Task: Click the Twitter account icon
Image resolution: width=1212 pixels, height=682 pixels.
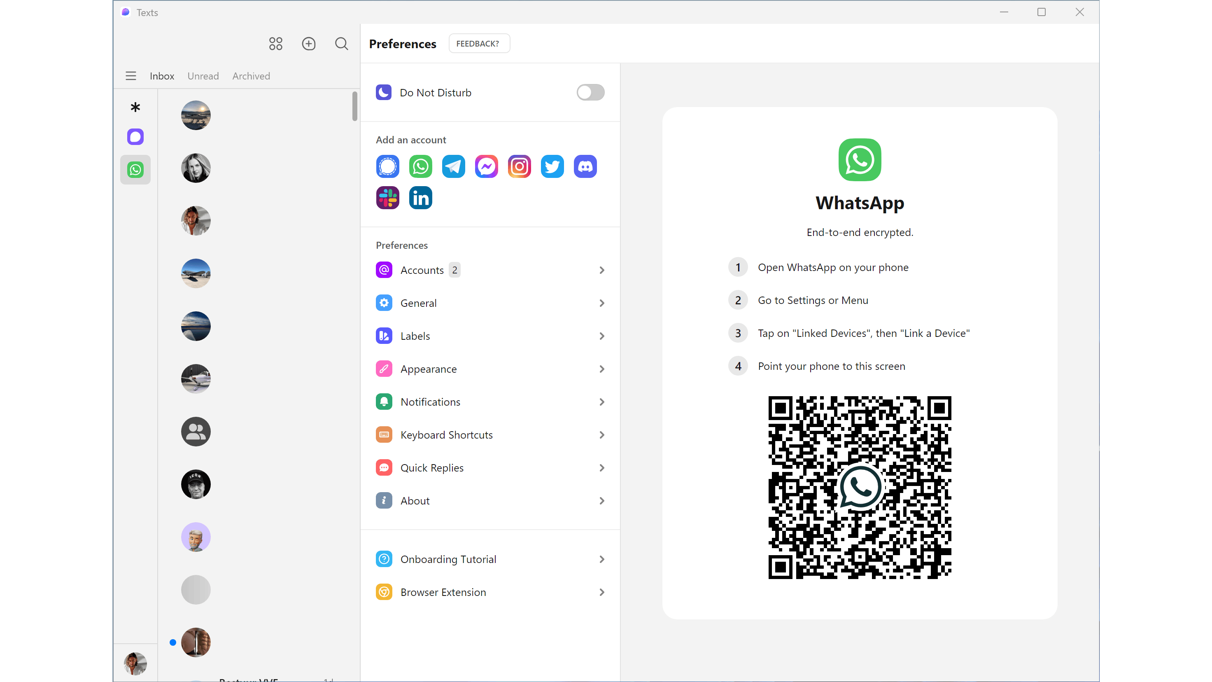Action: coord(552,167)
